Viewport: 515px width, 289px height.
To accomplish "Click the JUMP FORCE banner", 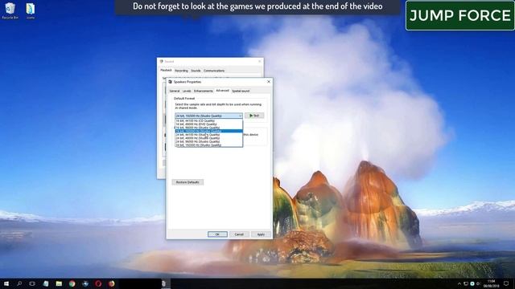I will coord(460,15).
